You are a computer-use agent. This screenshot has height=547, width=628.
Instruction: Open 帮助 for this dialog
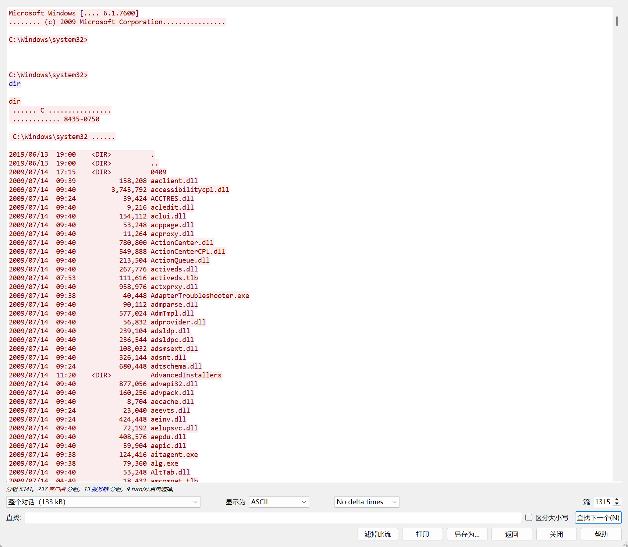tap(601, 534)
